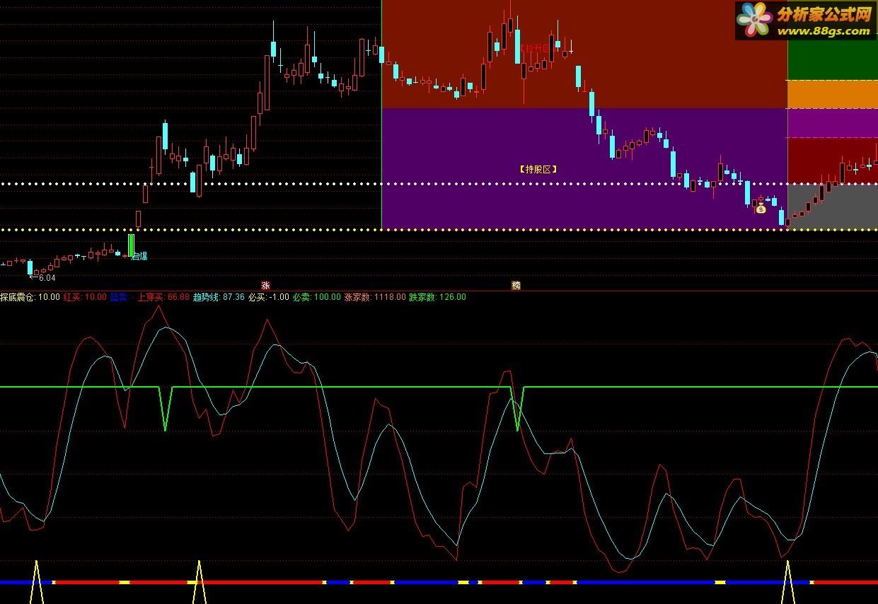Image resolution: width=878 pixels, height=604 pixels.
Task: Click the 必卖: 100.00 value
Action: (x=316, y=297)
